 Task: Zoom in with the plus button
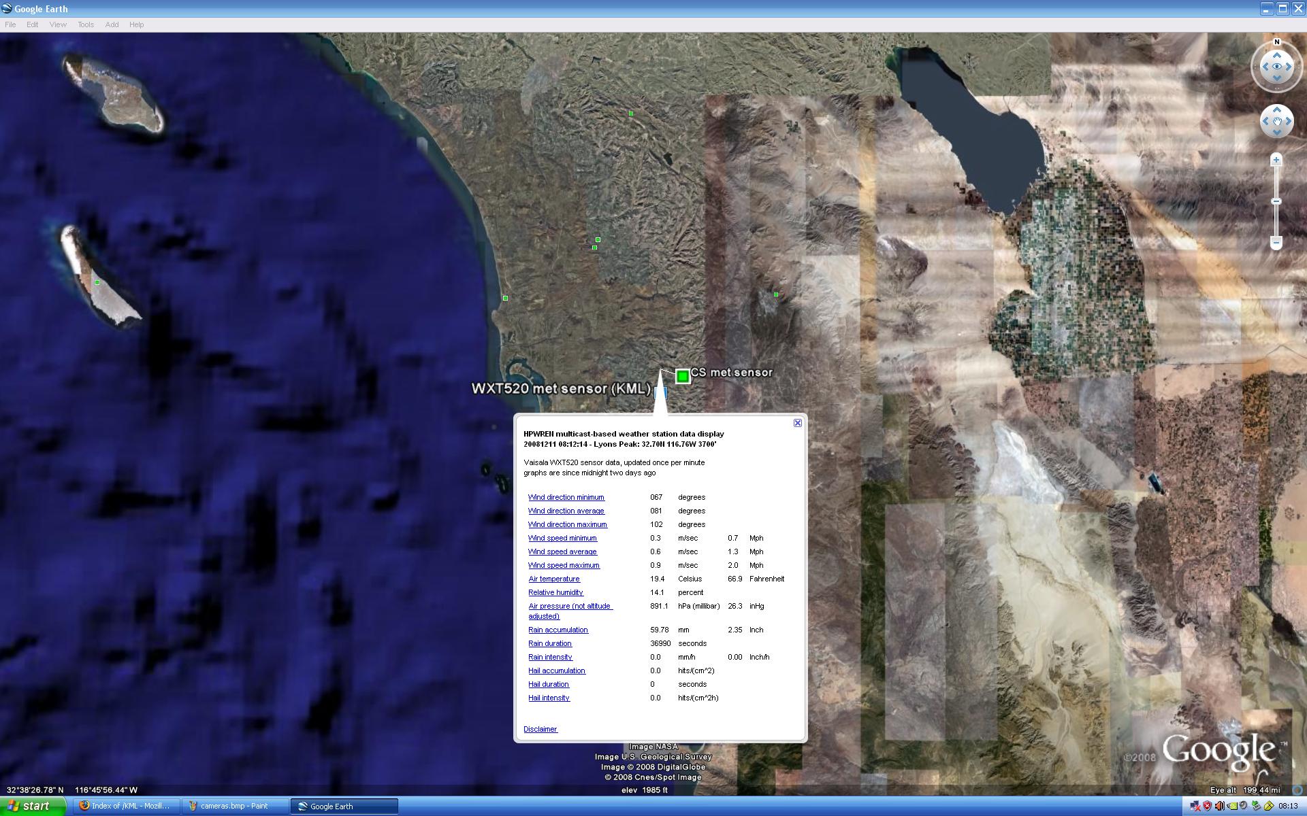1276,160
